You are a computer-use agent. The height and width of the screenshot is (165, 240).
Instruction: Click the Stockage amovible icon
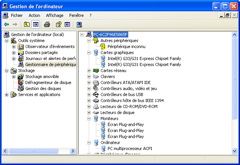21,76
